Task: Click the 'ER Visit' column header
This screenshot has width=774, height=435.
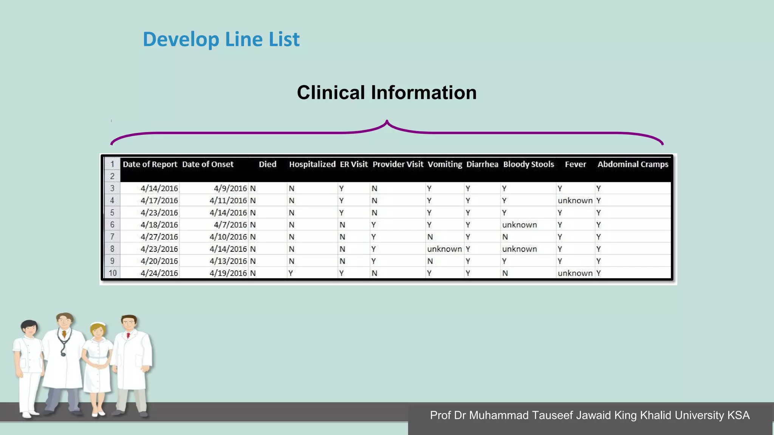Action: pos(354,164)
